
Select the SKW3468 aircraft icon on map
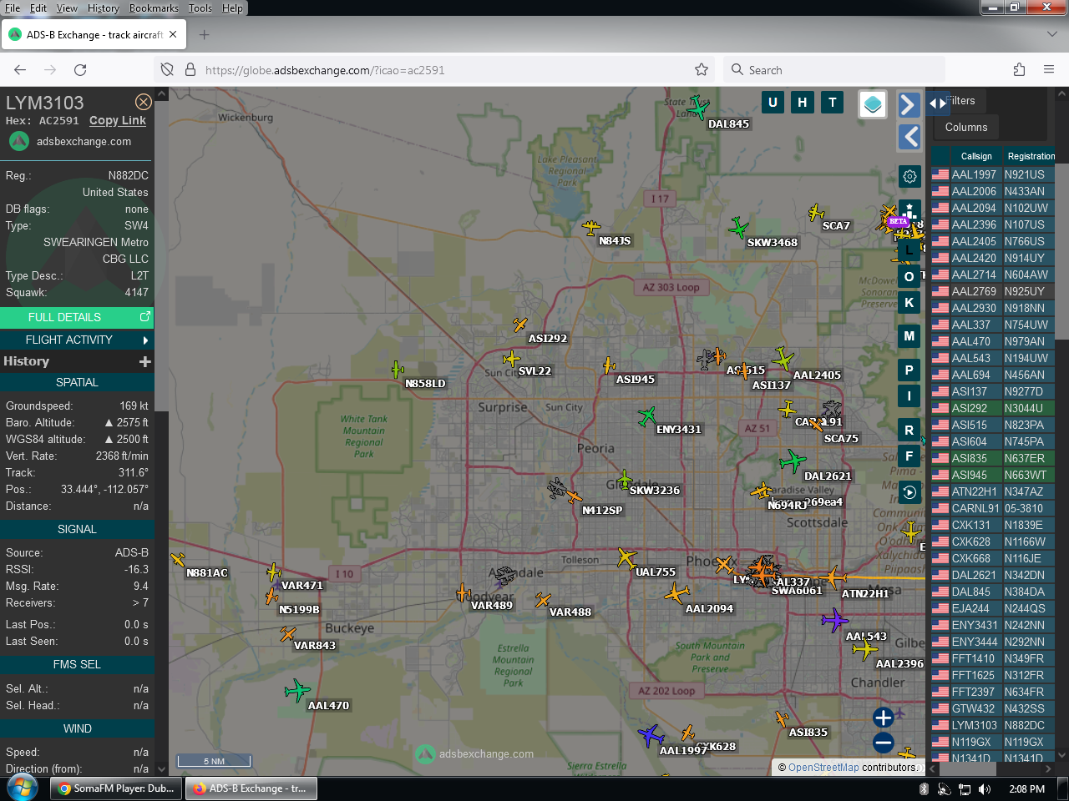pos(738,227)
